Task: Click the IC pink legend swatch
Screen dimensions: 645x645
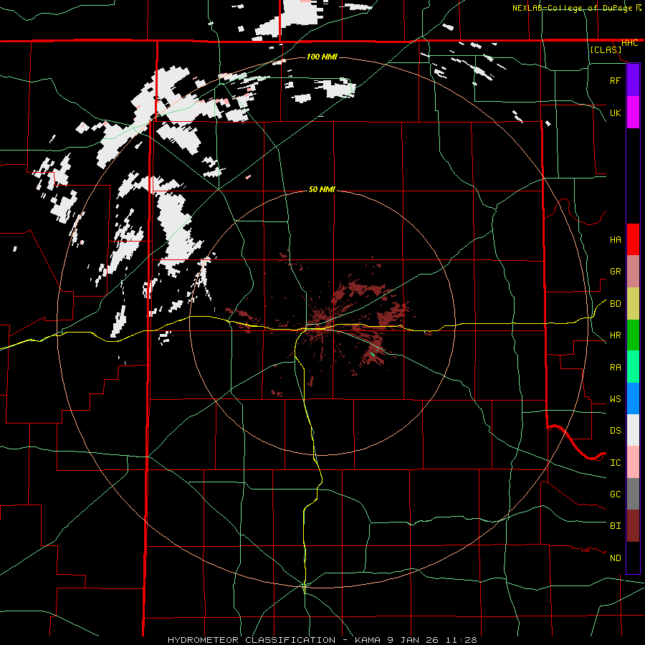Action: coord(633,462)
